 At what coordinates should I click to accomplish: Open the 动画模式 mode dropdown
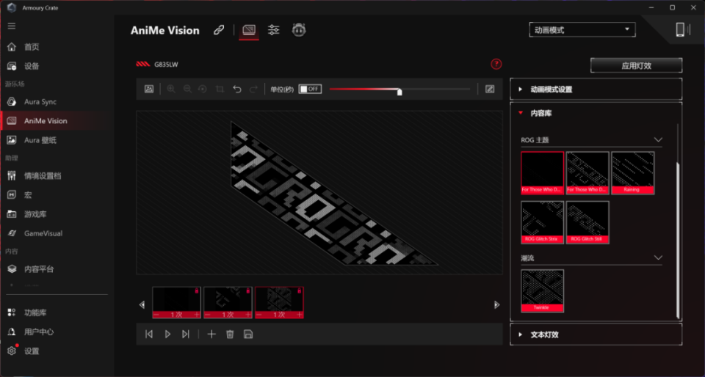pyautogui.click(x=582, y=30)
